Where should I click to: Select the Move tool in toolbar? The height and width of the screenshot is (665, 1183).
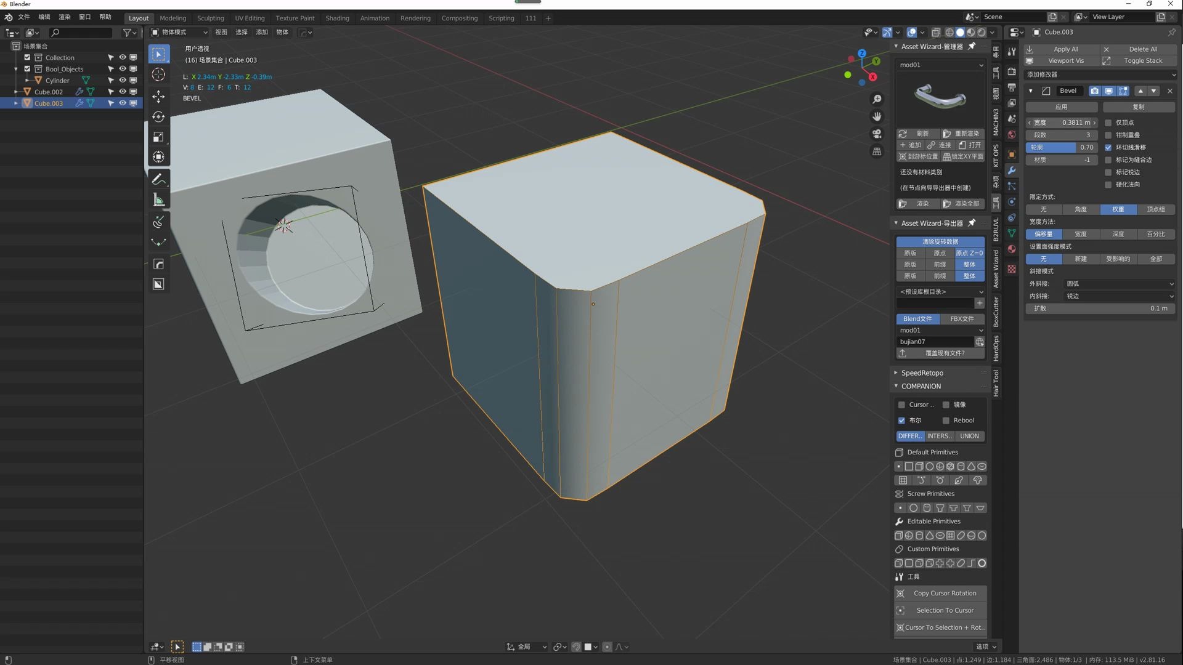point(158,96)
